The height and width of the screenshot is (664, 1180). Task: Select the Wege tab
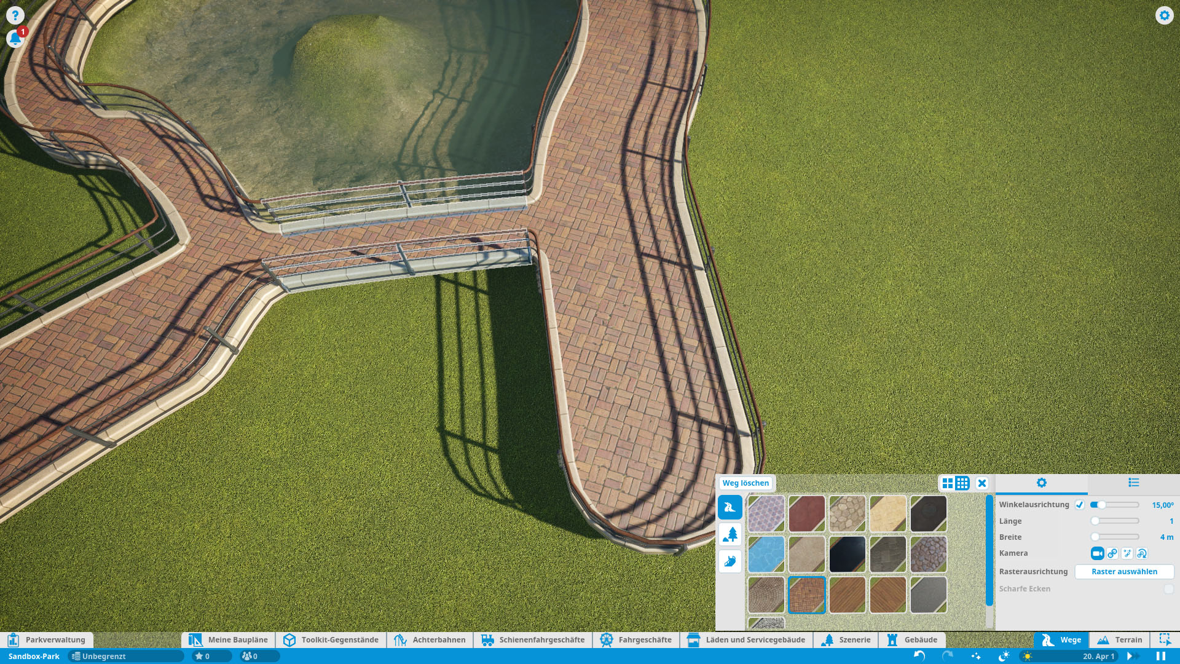[1061, 640]
